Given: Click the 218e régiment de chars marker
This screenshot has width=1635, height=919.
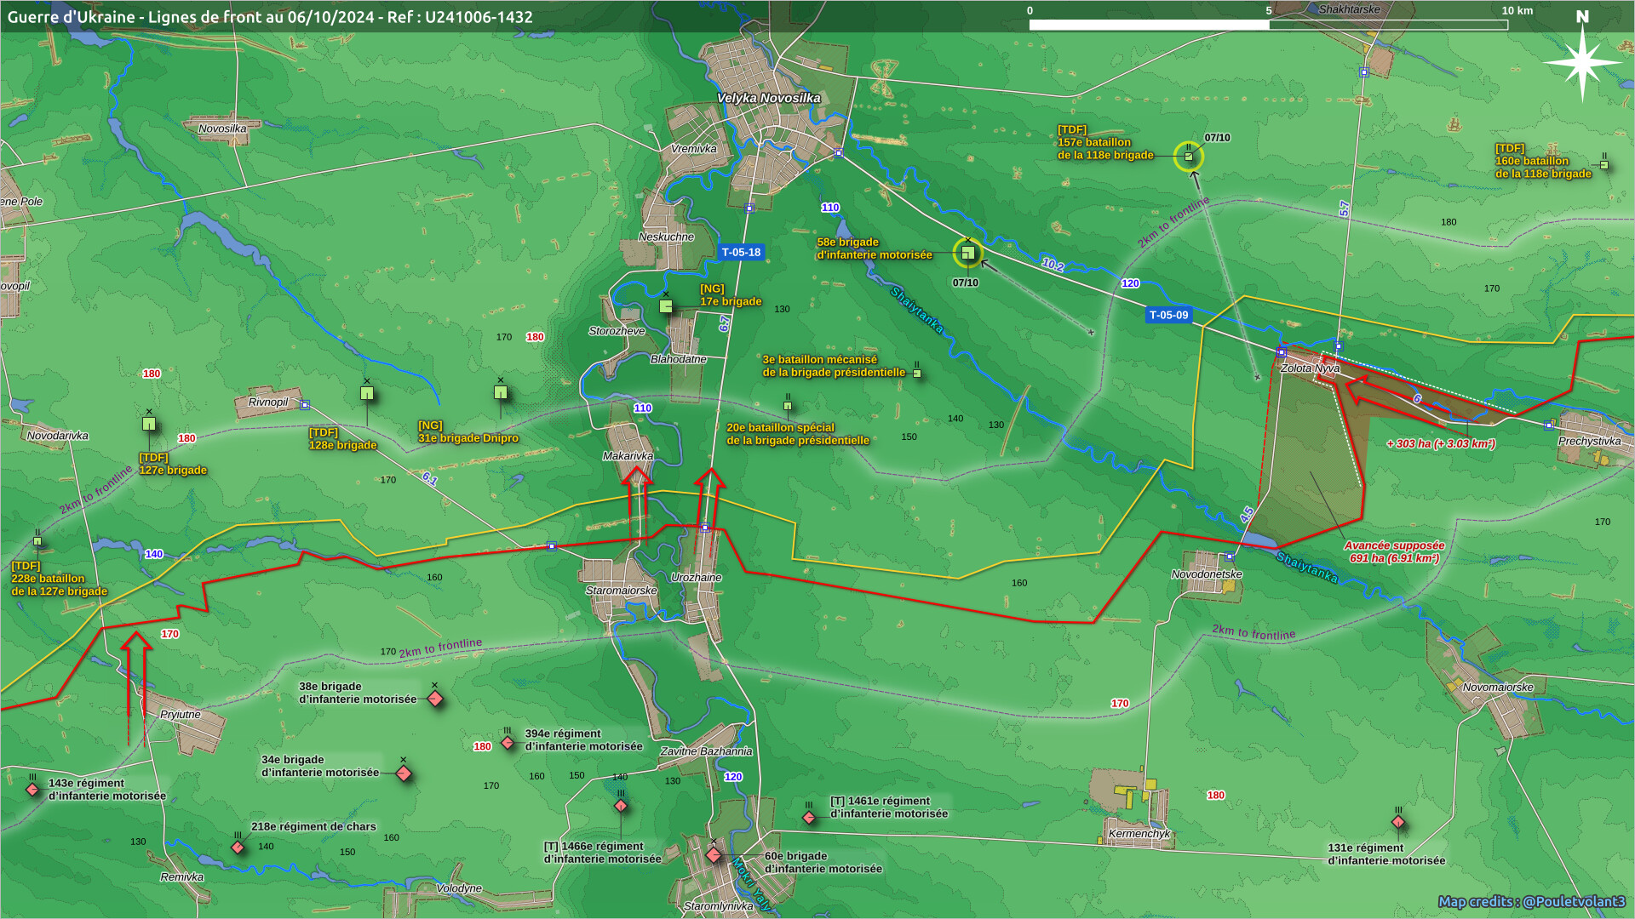Looking at the screenshot, I should coord(238,848).
